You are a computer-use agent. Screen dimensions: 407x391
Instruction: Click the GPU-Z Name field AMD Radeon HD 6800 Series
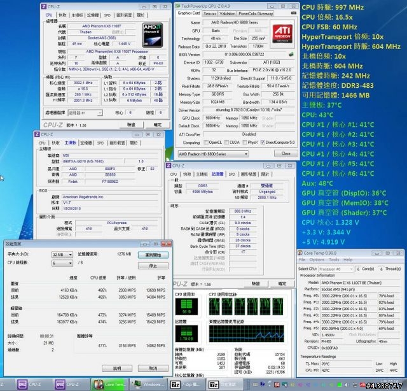tap(235, 23)
